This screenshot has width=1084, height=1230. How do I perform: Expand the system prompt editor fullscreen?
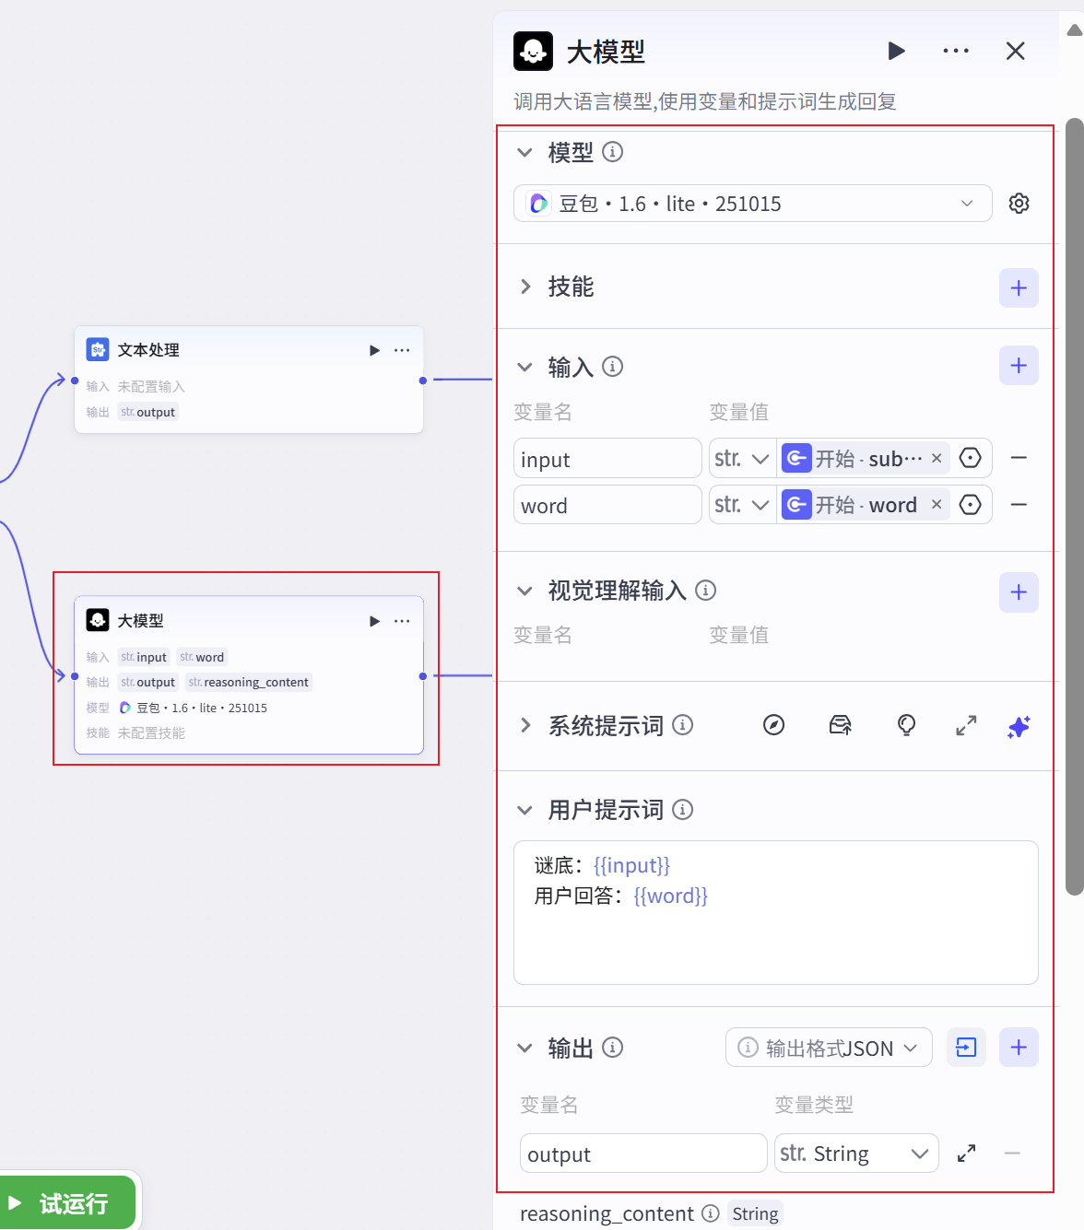[966, 727]
